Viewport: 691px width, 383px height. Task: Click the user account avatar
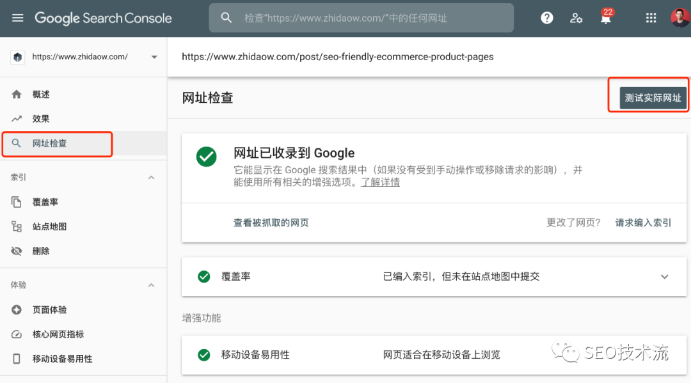[679, 18]
